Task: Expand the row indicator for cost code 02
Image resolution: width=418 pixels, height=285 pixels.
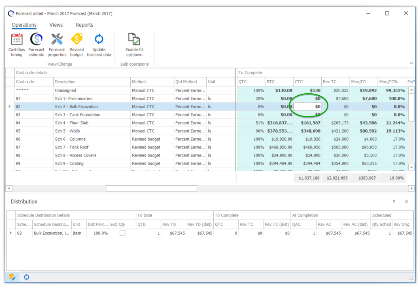Action: pyautogui.click(x=10, y=107)
